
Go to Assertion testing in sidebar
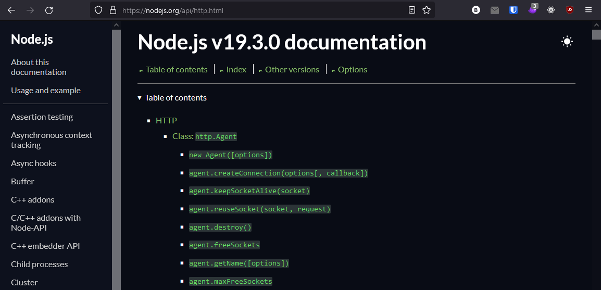[42, 117]
